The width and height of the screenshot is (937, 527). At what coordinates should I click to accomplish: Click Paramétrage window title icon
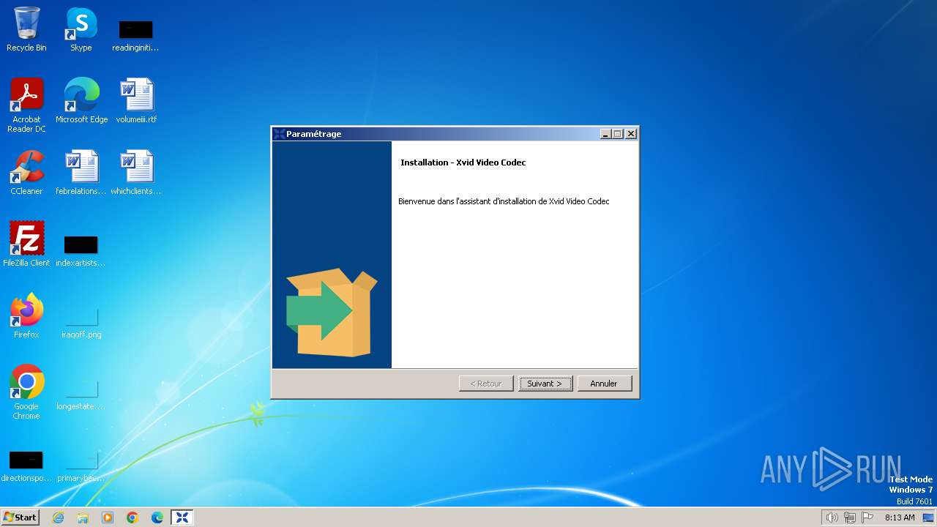click(280, 134)
